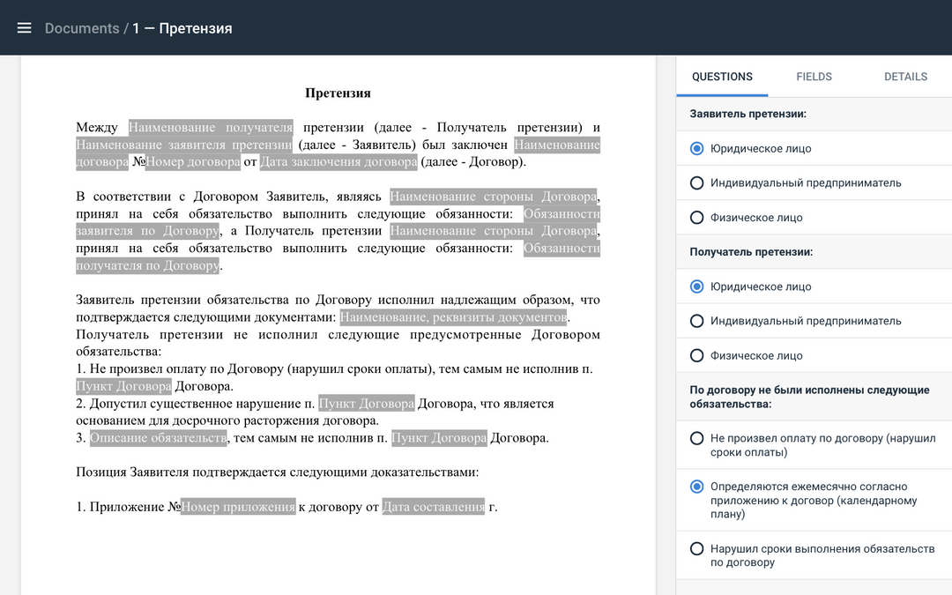Select 'Определяются ежемесячно согласно приложению' option
Viewport: 952px width, 595px height.
point(697,487)
